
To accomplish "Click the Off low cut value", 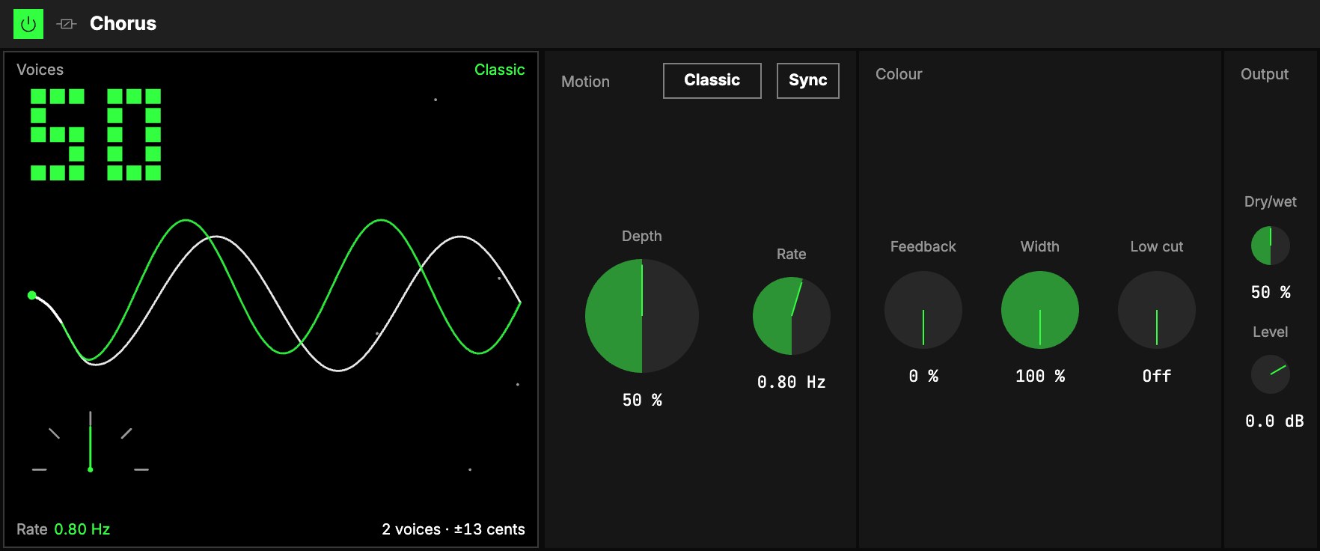I will tap(1157, 376).
